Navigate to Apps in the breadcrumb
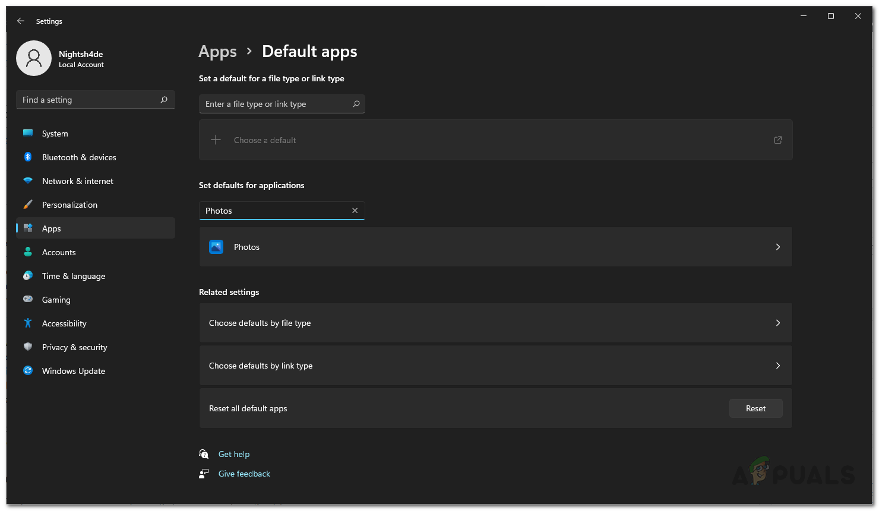The image size is (879, 511). pyautogui.click(x=217, y=52)
